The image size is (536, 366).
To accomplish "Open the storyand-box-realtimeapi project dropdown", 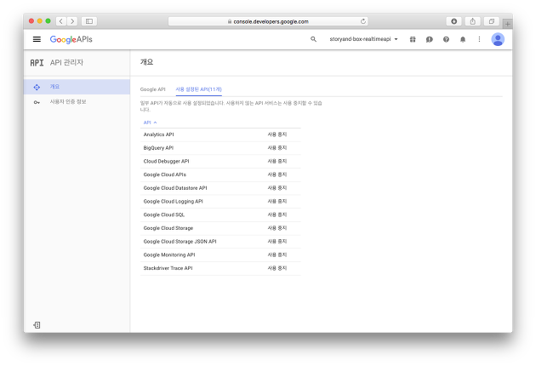I will pyautogui.click(x=364, y=39).
